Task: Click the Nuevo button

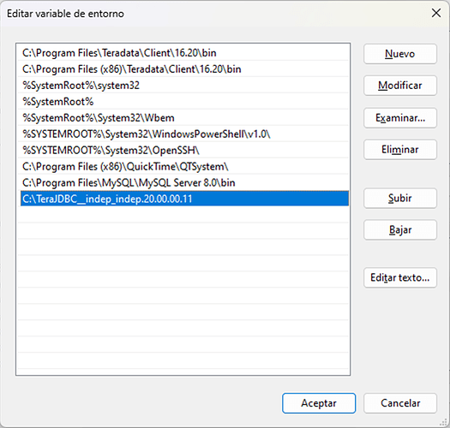Action: coord(400,54)
